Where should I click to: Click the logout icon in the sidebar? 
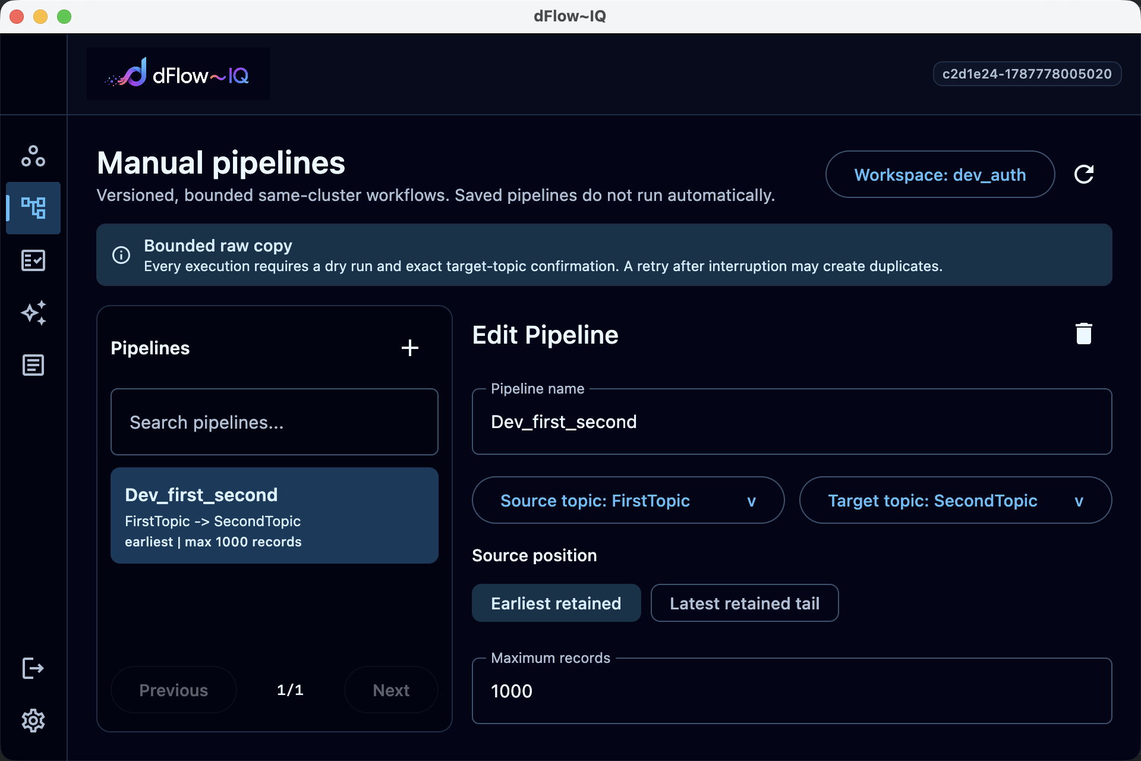click(x=33, y=668)
